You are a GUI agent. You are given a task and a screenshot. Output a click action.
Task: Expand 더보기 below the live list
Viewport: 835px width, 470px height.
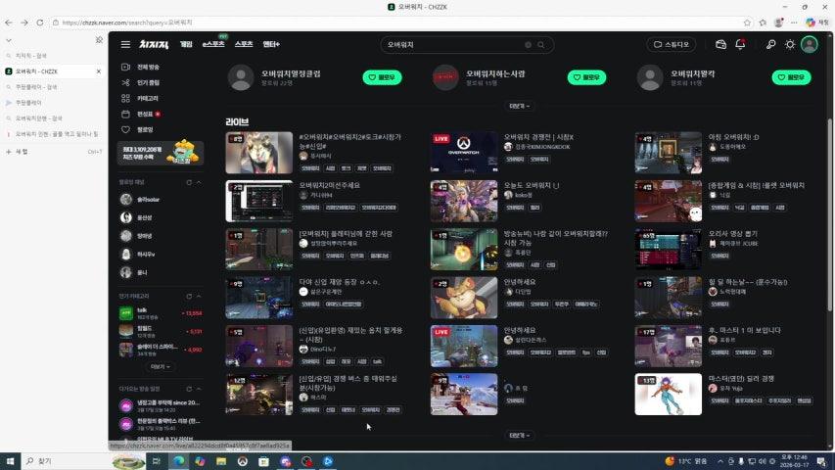coord(519,436)
